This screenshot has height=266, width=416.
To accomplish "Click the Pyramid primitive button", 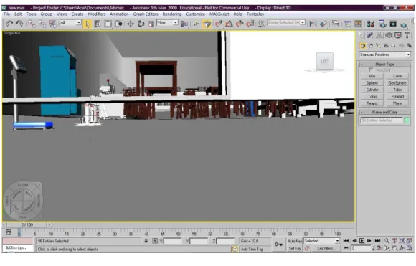I will coord(397,96).
